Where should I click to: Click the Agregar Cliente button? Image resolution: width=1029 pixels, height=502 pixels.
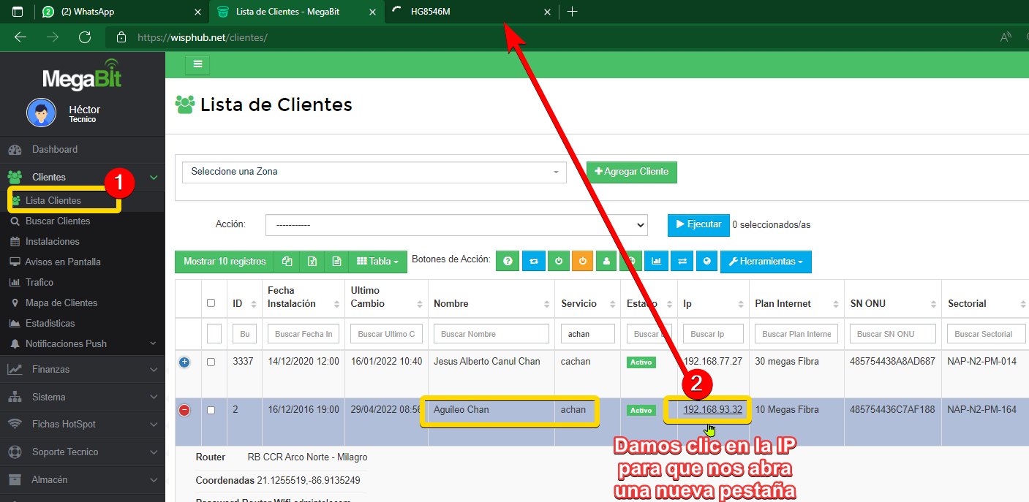[x=632, y=172]
